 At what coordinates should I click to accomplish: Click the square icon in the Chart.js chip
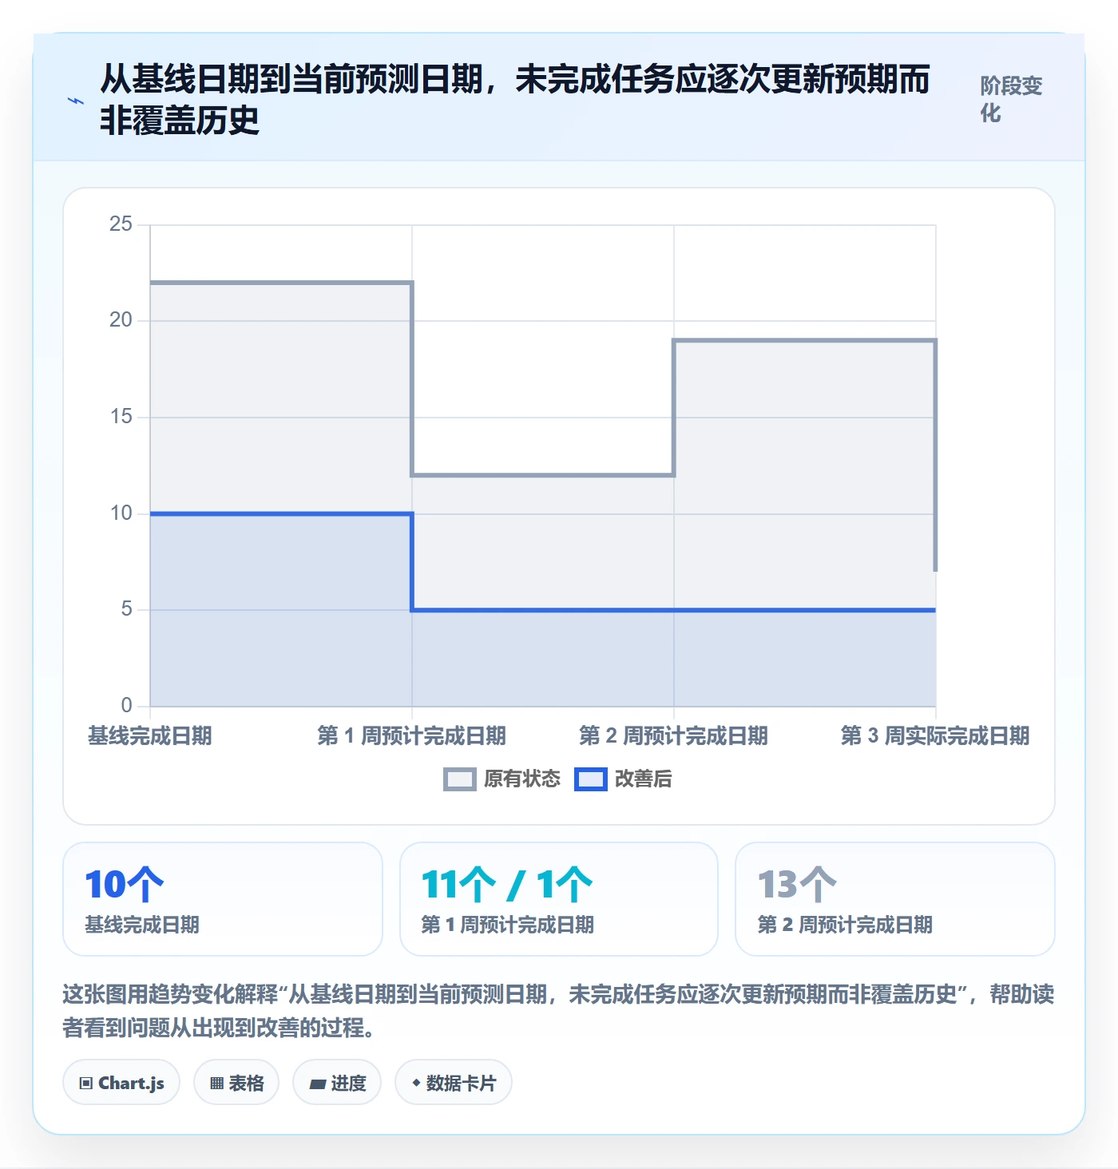pyautogui.click(x=86, y=1084)
